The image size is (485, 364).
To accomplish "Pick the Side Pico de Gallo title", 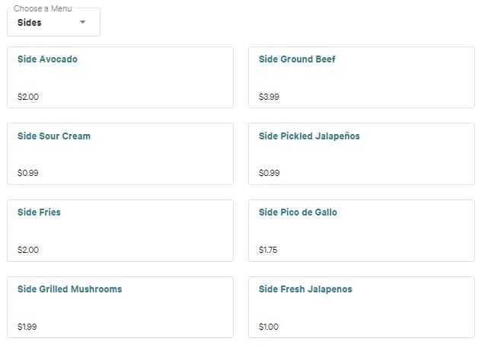I will click(298, 212).
